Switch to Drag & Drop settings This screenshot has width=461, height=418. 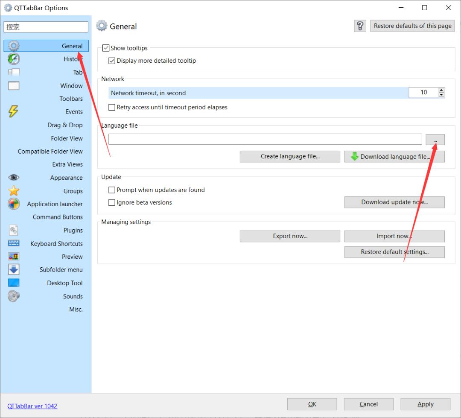(x=65, y=125)
